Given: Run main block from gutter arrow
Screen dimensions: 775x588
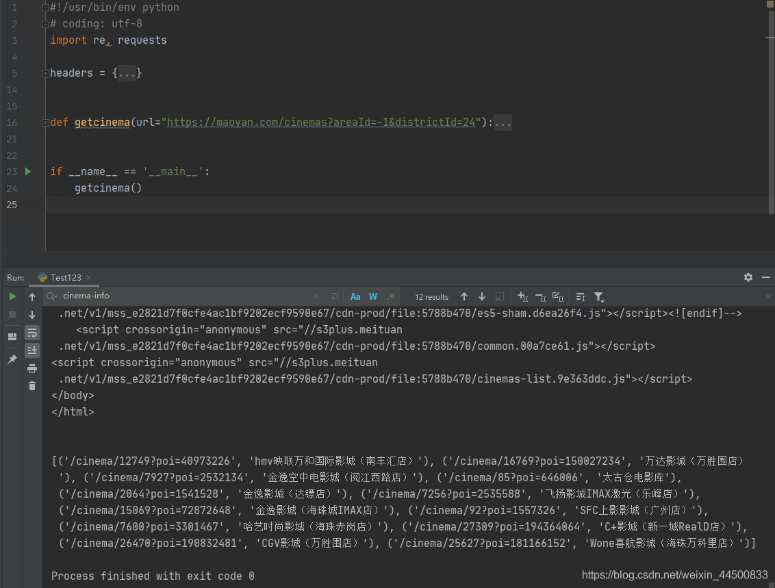Looking at the screenshot, I should click(28, 171).
